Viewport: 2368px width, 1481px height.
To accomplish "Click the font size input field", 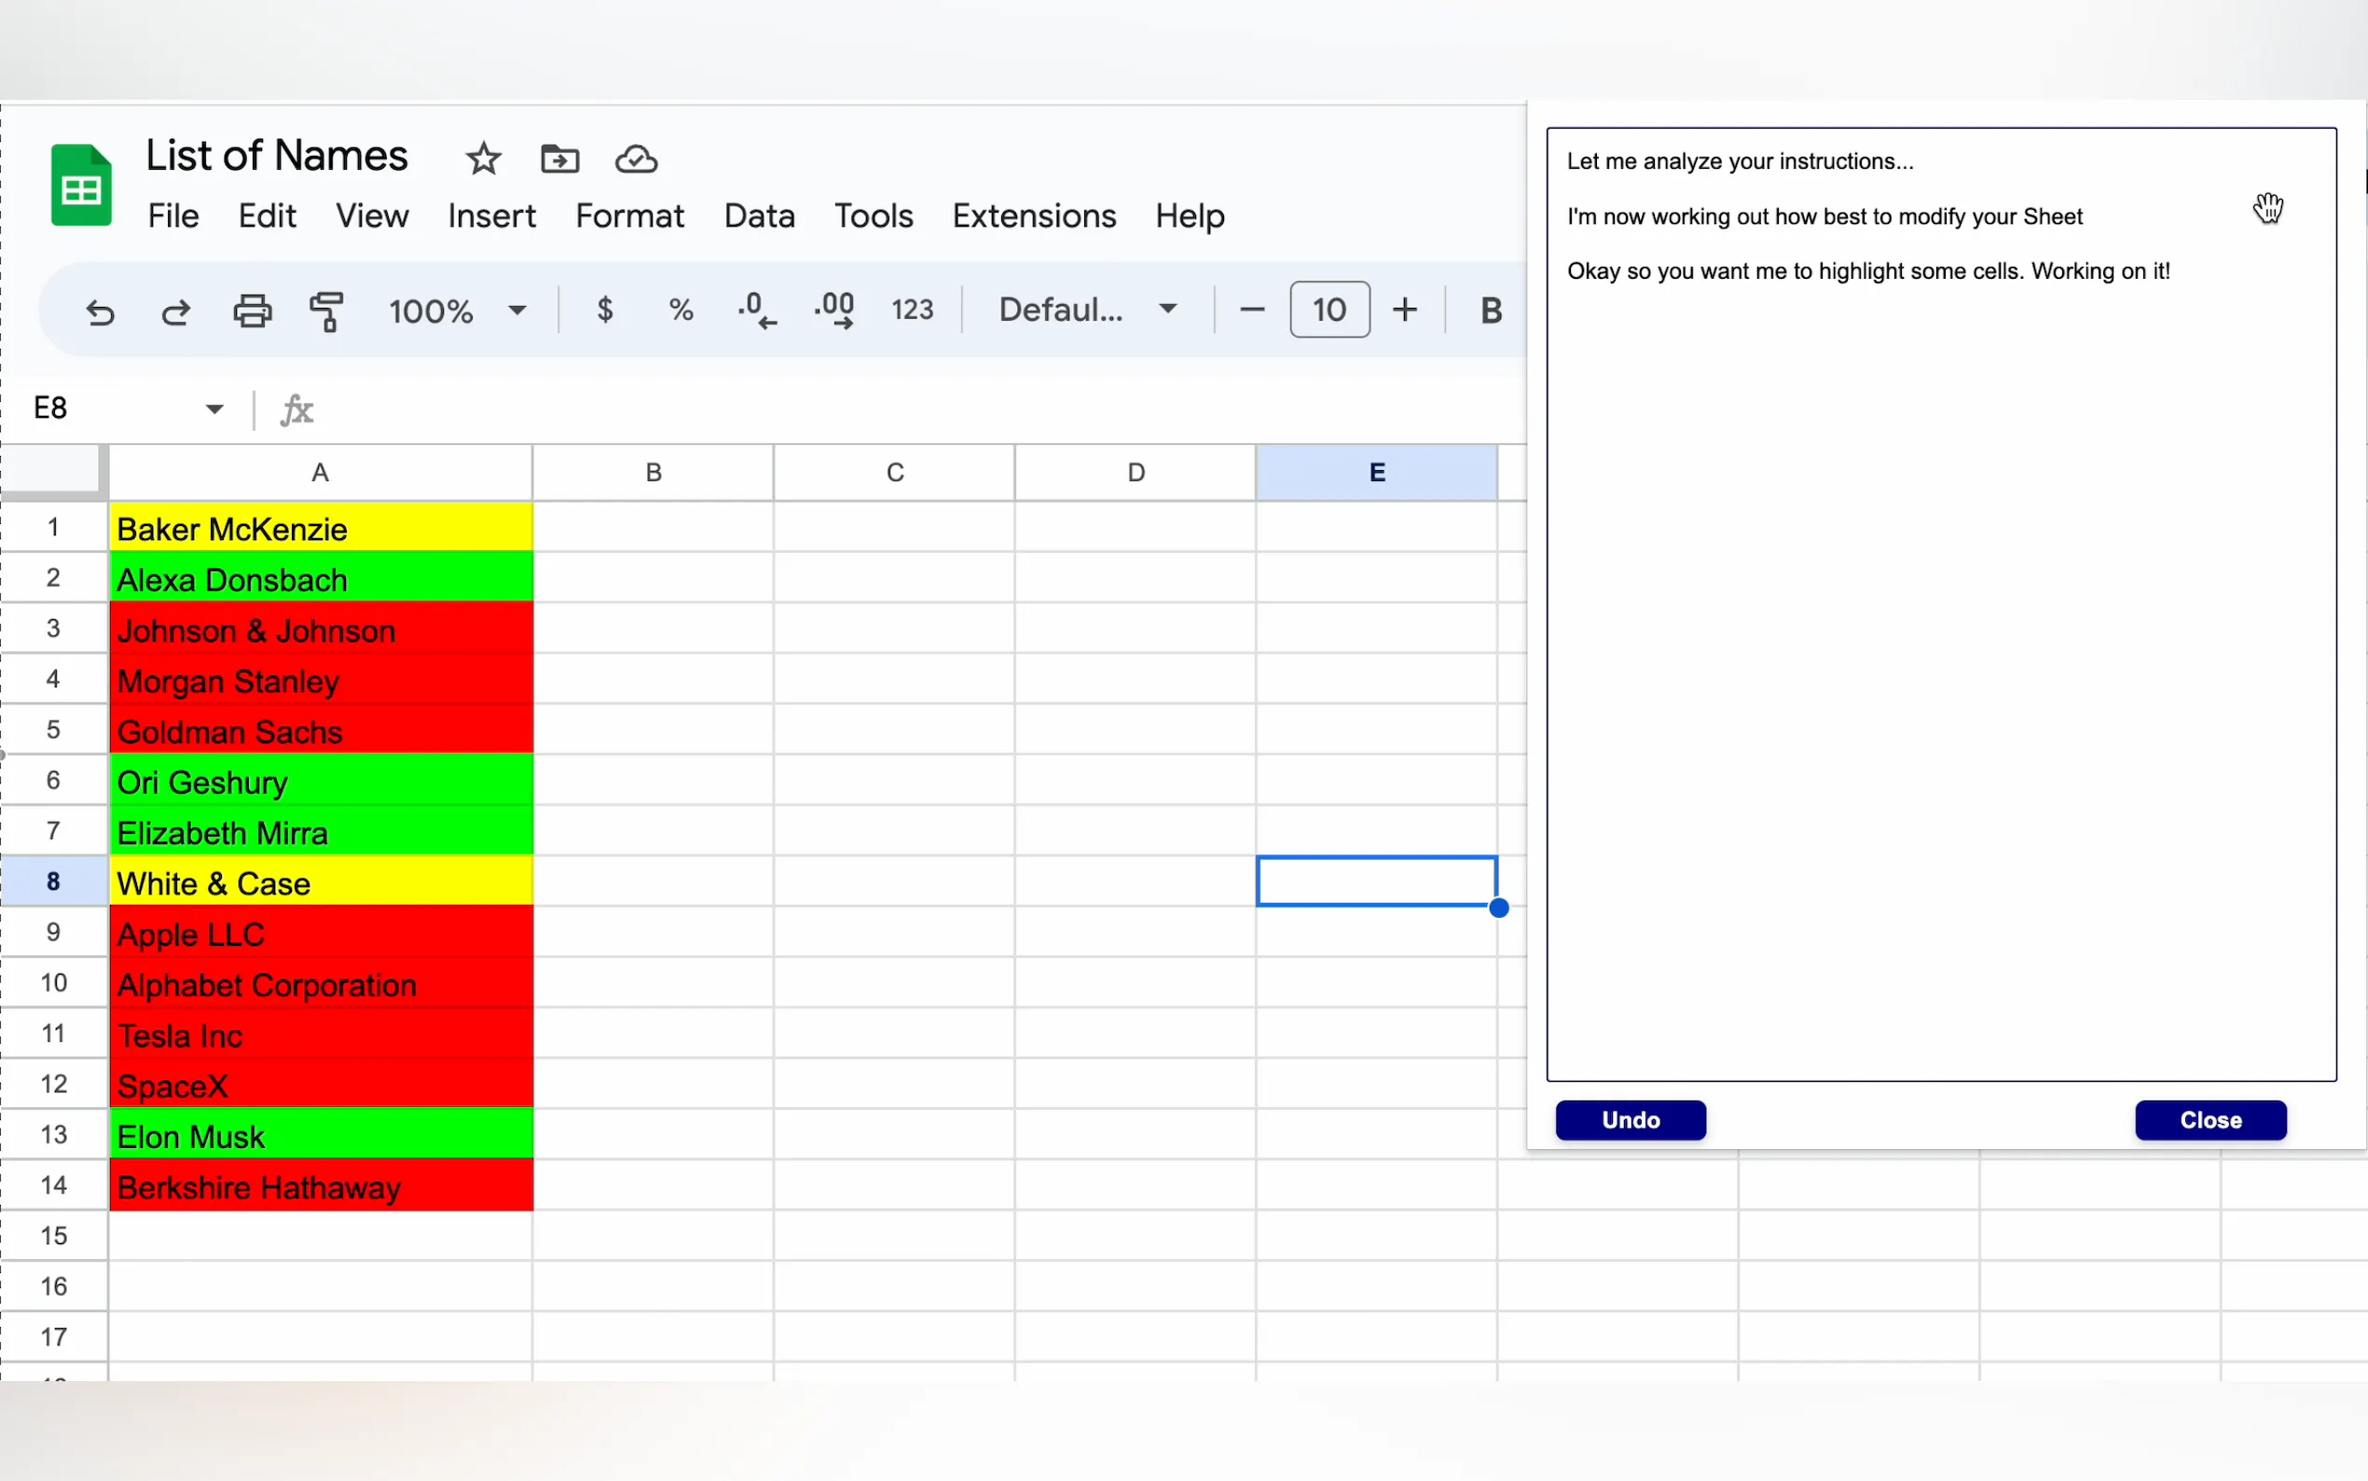I will click(x=1329, y=311).
